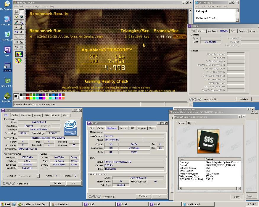Click right arrow of product info scrollbar
Image resolution: width=259 pixels, height=207 pixels.
239,188
